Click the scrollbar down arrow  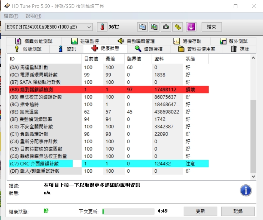point(253,177)
